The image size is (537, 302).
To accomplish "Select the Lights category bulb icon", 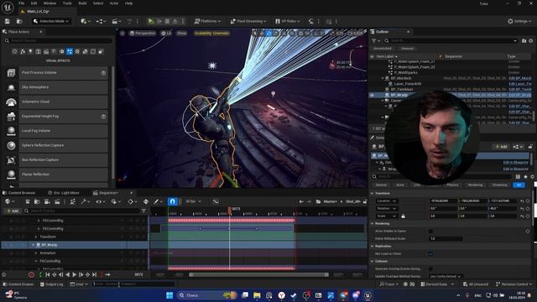I will tap(30, 51).
